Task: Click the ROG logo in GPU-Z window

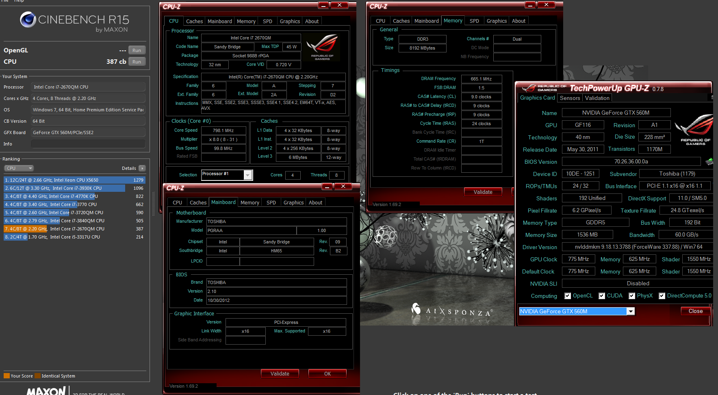Action: (x=694, y=130)
